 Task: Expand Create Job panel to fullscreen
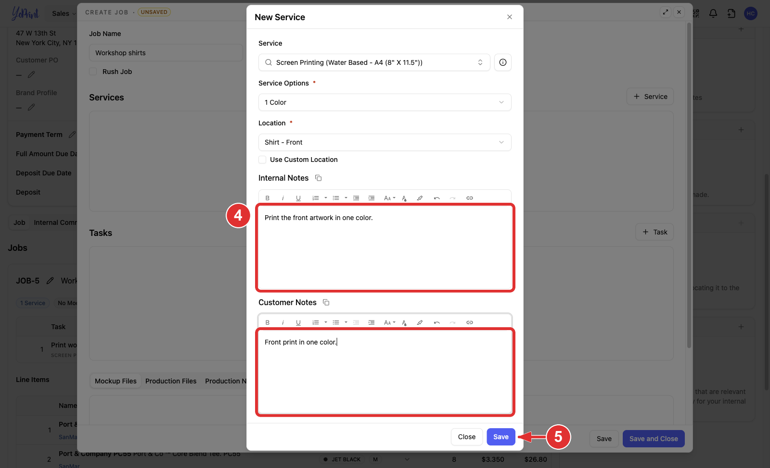(666, 12)
